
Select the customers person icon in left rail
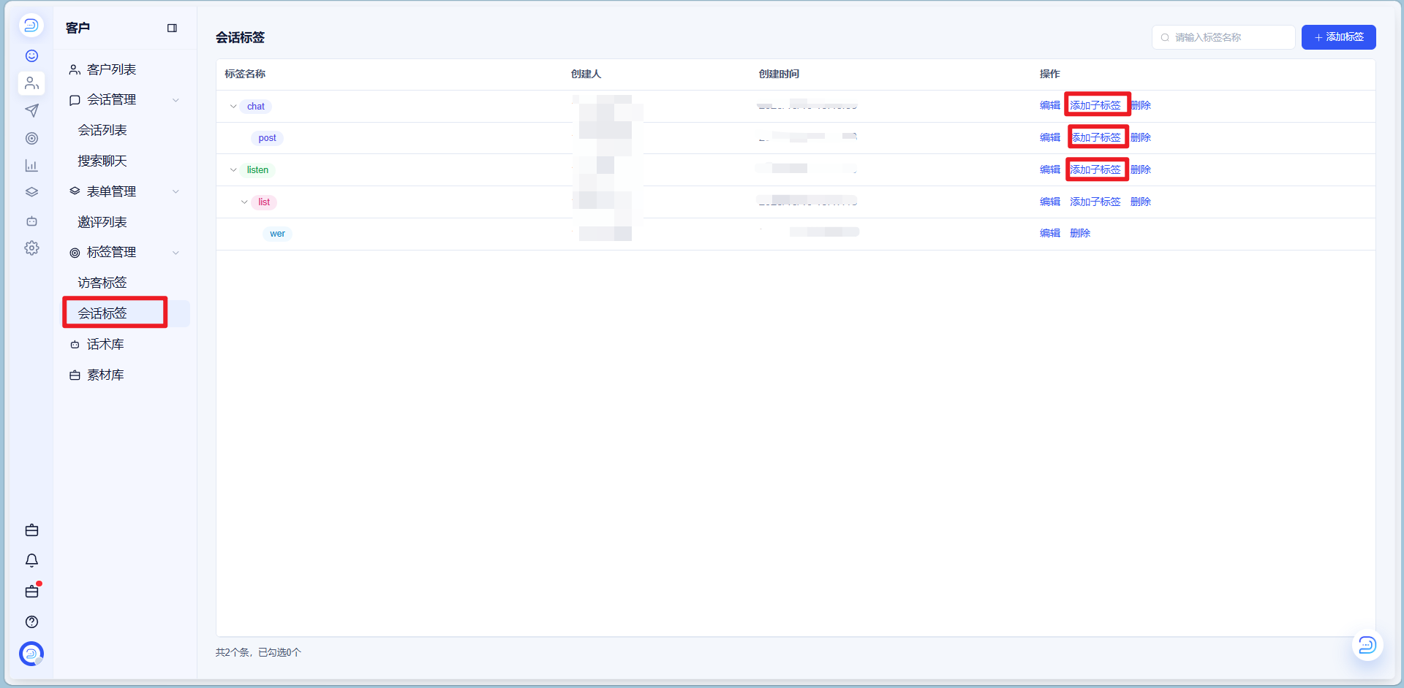pos(31,83)
